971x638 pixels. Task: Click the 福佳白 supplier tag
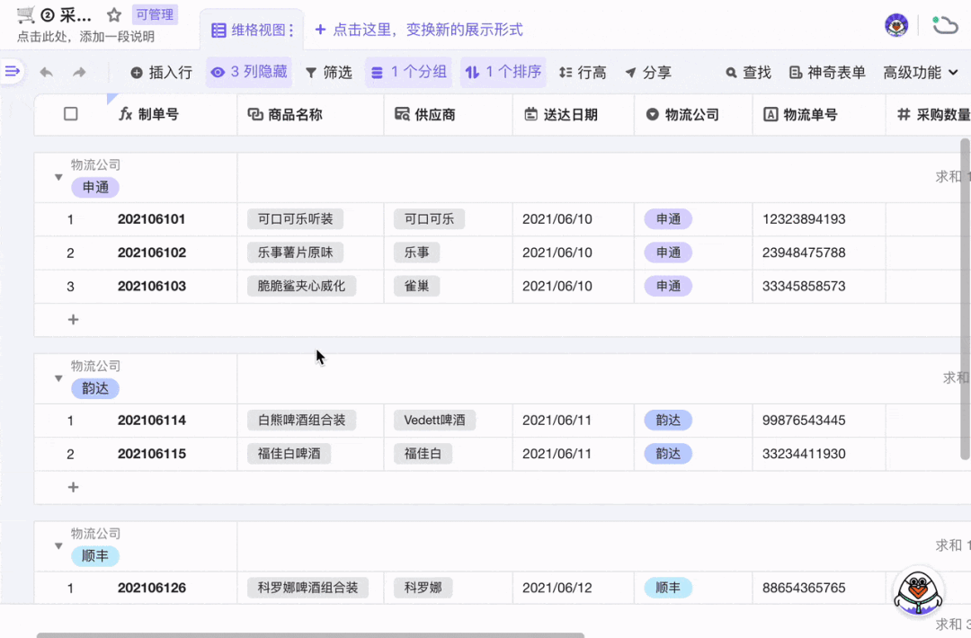[423, 454]
